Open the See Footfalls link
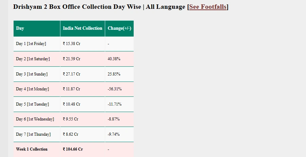Viewport: 306px width, 157px height. (208, 7)
